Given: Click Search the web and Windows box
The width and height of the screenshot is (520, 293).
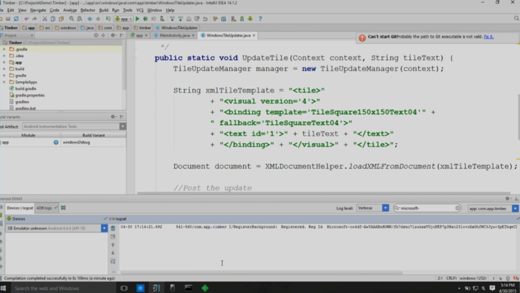Looking at the screenshot, I should tap(62, 288).
